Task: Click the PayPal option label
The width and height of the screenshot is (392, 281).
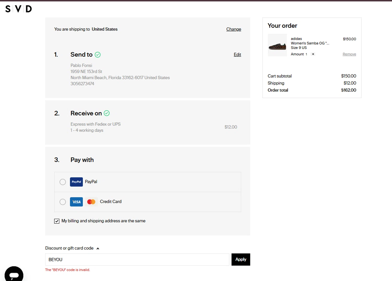Action: [91, 182]
